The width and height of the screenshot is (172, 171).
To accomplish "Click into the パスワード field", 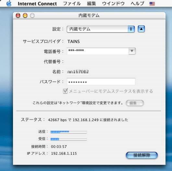I will pyautogui.click(x=101, y=81).
